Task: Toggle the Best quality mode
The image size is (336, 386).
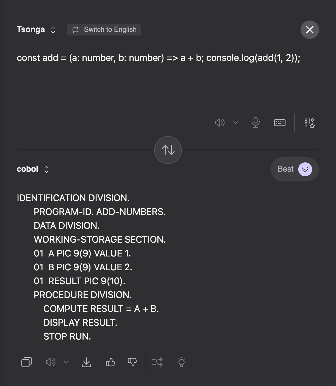Action: [295, 169]
